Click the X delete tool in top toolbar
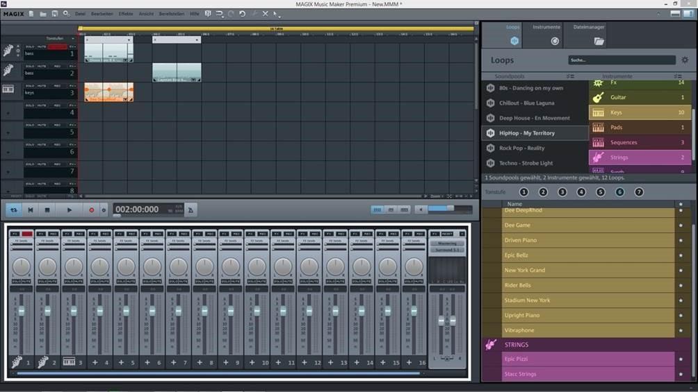698x392 pixels. pyautogui.click(x=266, y=14)
